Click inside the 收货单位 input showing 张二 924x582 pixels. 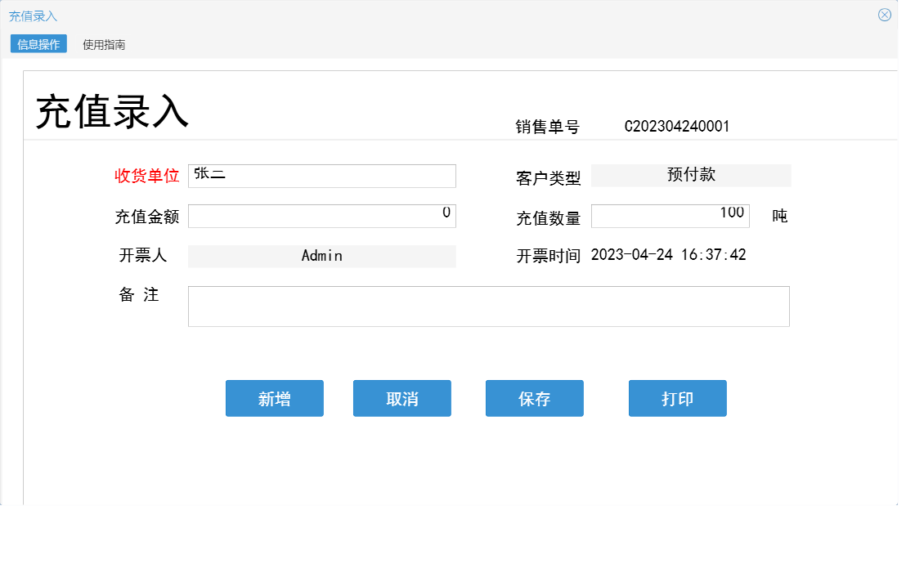[x=321, y=175]
